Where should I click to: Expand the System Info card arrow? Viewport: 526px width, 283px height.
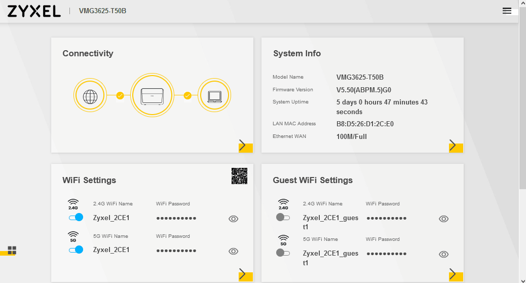[x=454, y=146]
